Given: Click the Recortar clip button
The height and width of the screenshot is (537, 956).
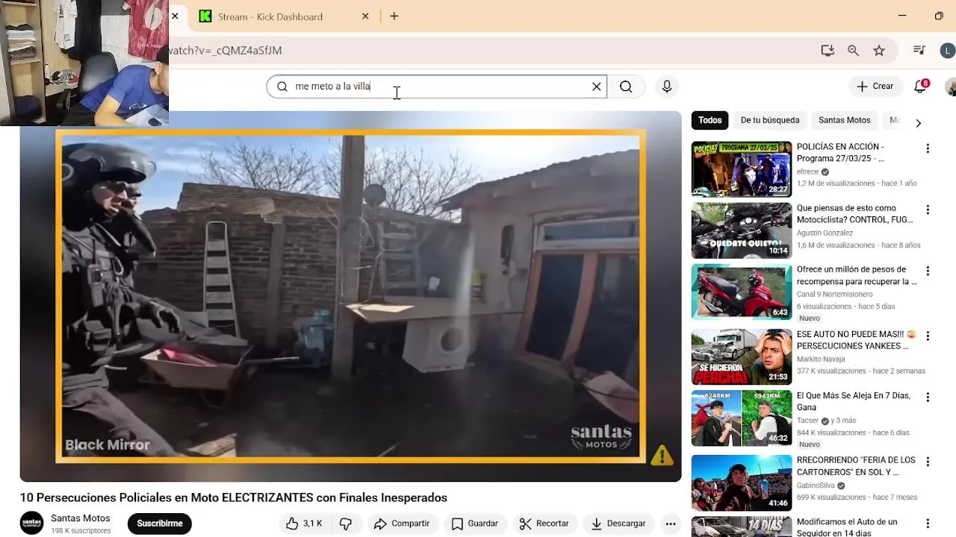Looking at the screenshot, I should tap(544, 524).
